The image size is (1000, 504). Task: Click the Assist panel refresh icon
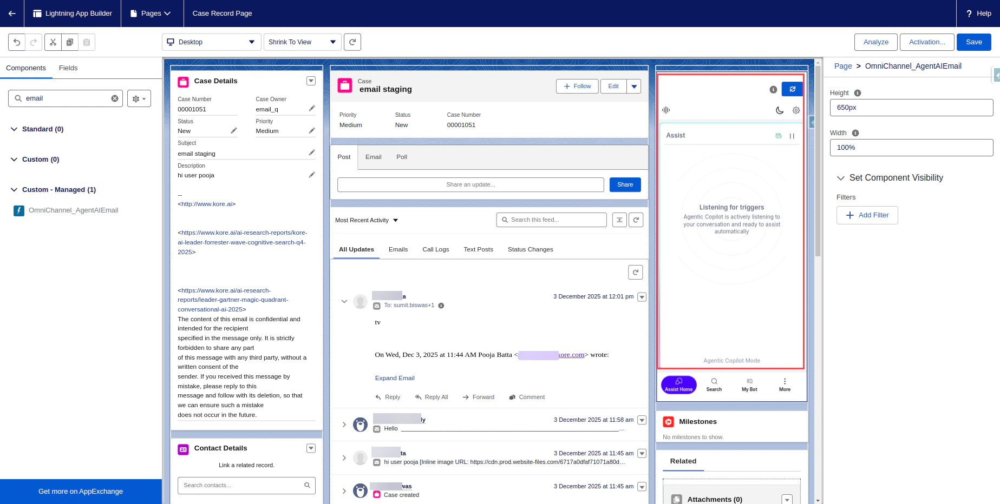pyautogui.click(x=792, y=89)
